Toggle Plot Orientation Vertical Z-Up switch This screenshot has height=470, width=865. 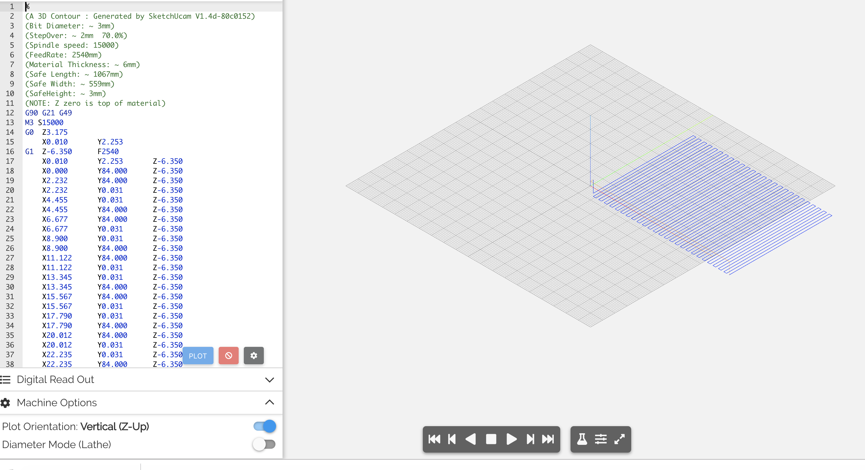pyautogui.click(x=264, y=426)
